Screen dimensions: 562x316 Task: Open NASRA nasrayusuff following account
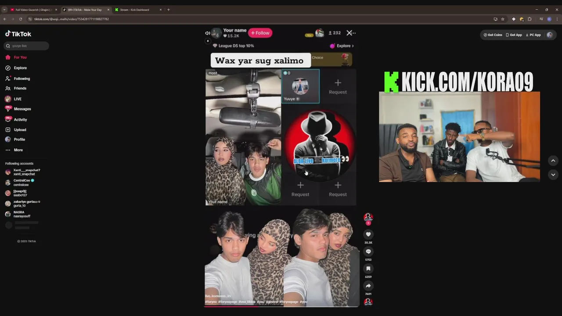pyautogui.click(x=18, y=214)
